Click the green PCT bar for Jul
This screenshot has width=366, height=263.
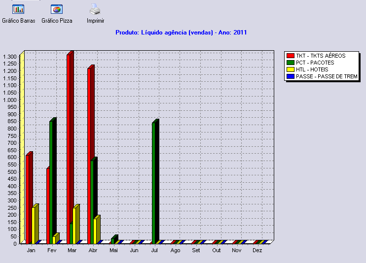click(x=153, y=183)
